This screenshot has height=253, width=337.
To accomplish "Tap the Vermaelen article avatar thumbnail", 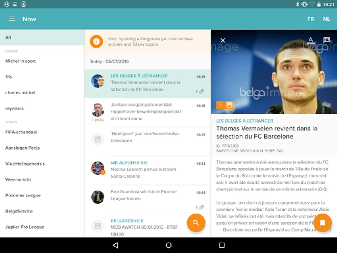I will pos(98,81).
